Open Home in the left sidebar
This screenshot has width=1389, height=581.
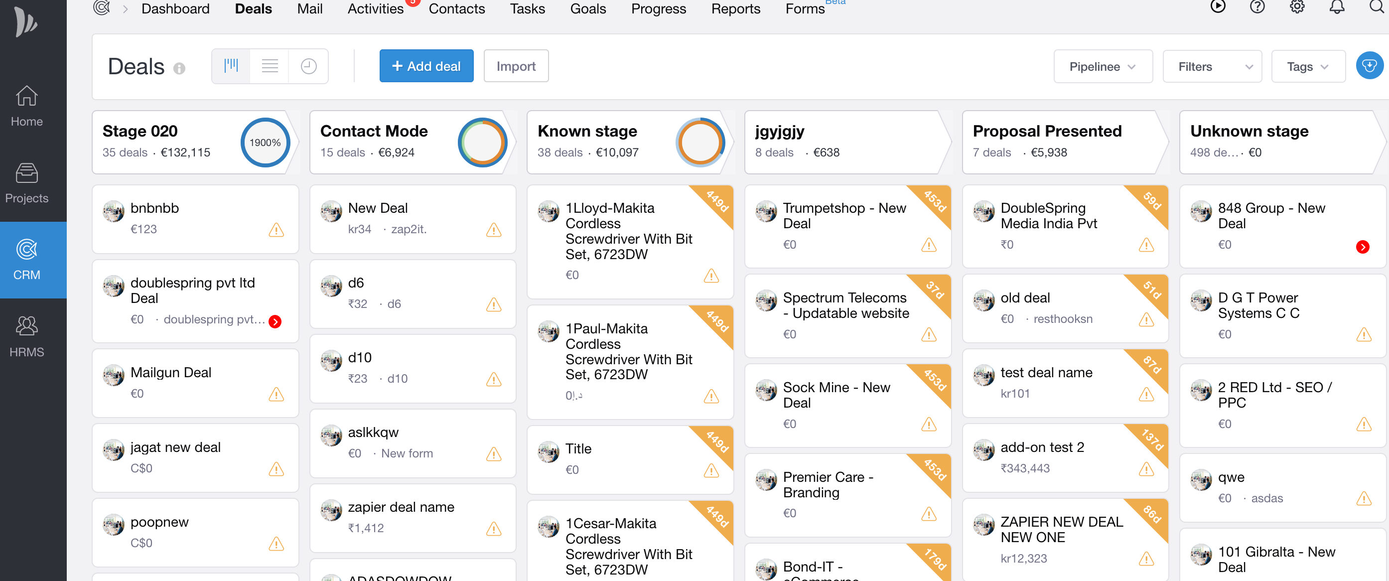[x=26, y=107]
